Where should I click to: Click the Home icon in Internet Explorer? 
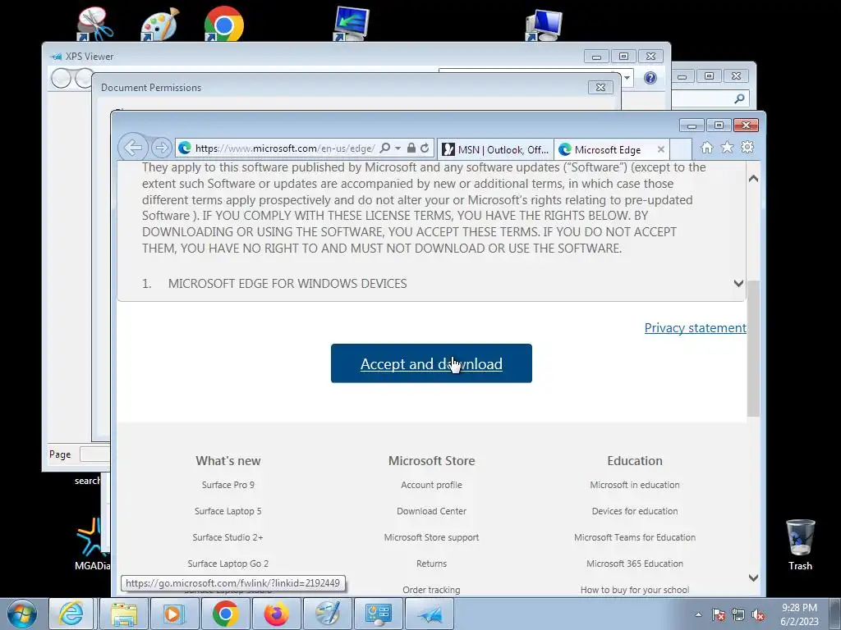pyautogui.click(x=707, y=148)
